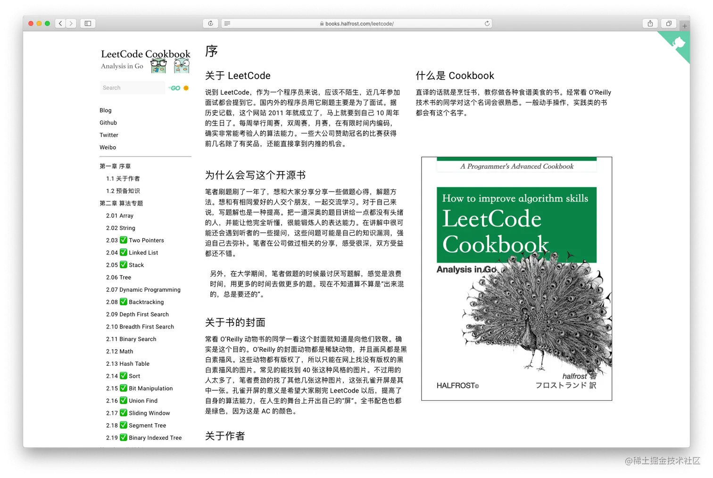Open the Weibo sidebar link
Screen dimensions: 713x478
108,147
